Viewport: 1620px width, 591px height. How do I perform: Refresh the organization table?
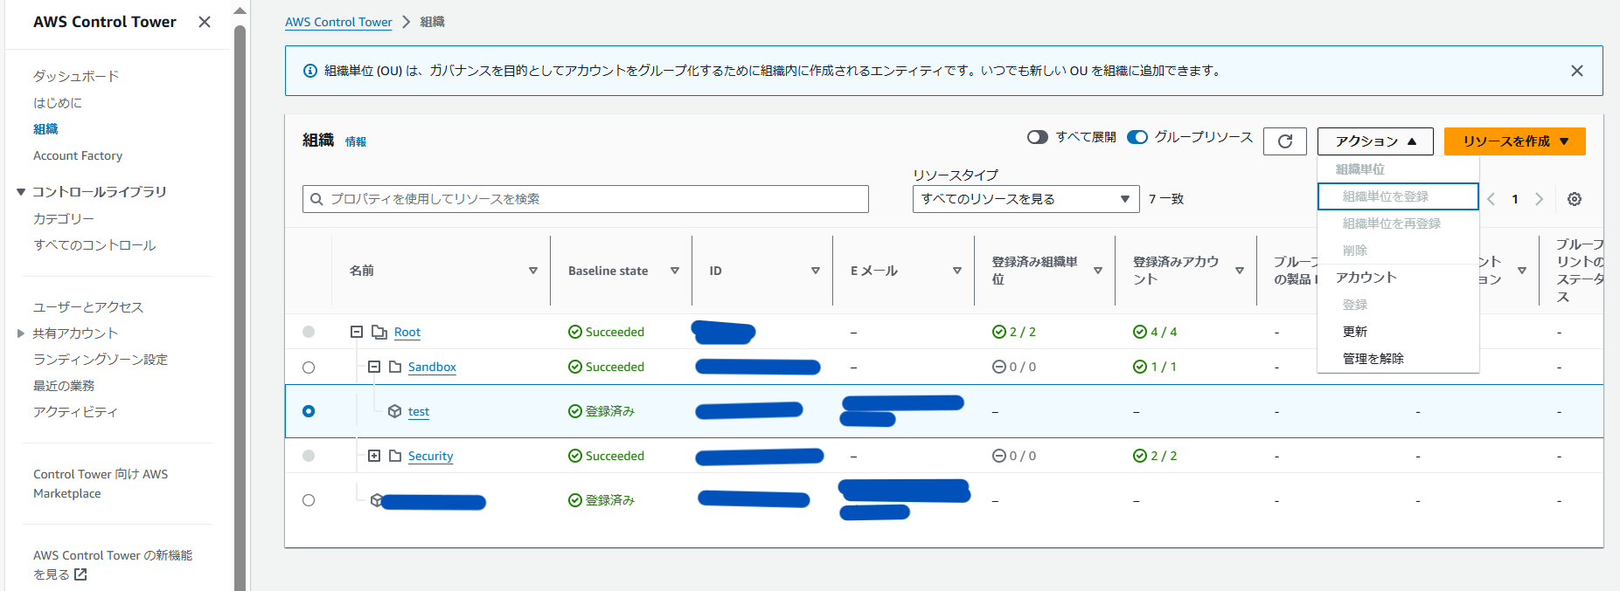(1285, 141)
